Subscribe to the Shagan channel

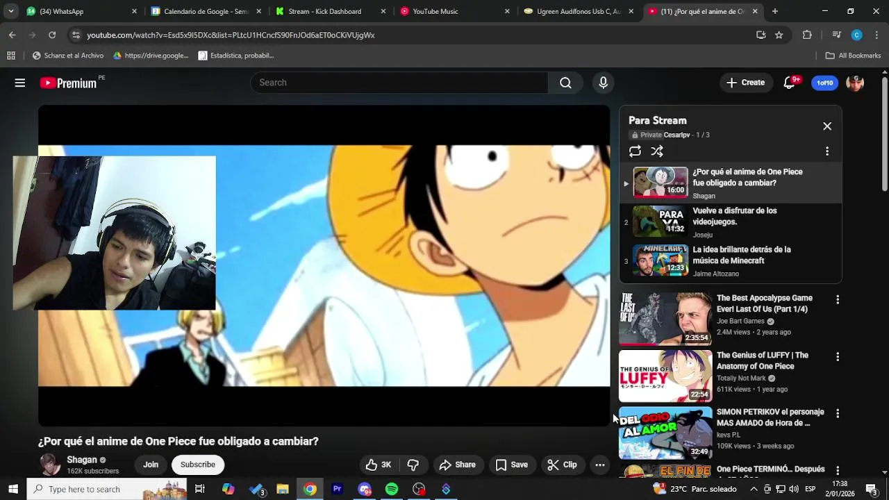coord(198,465)
